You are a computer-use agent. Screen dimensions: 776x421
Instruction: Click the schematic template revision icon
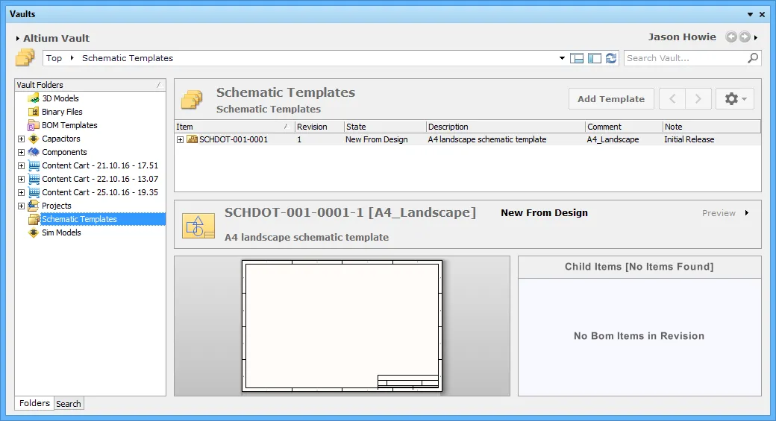[x=198, y=226]
